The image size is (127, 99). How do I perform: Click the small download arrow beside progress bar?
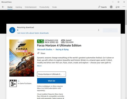[98, 30]
